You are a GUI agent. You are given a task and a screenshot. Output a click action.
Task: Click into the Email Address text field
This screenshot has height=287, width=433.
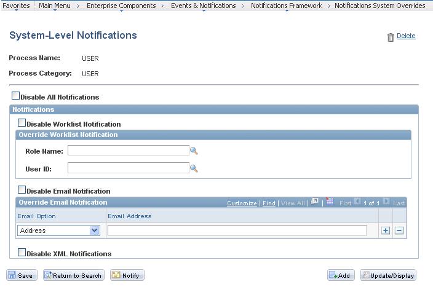237,230
